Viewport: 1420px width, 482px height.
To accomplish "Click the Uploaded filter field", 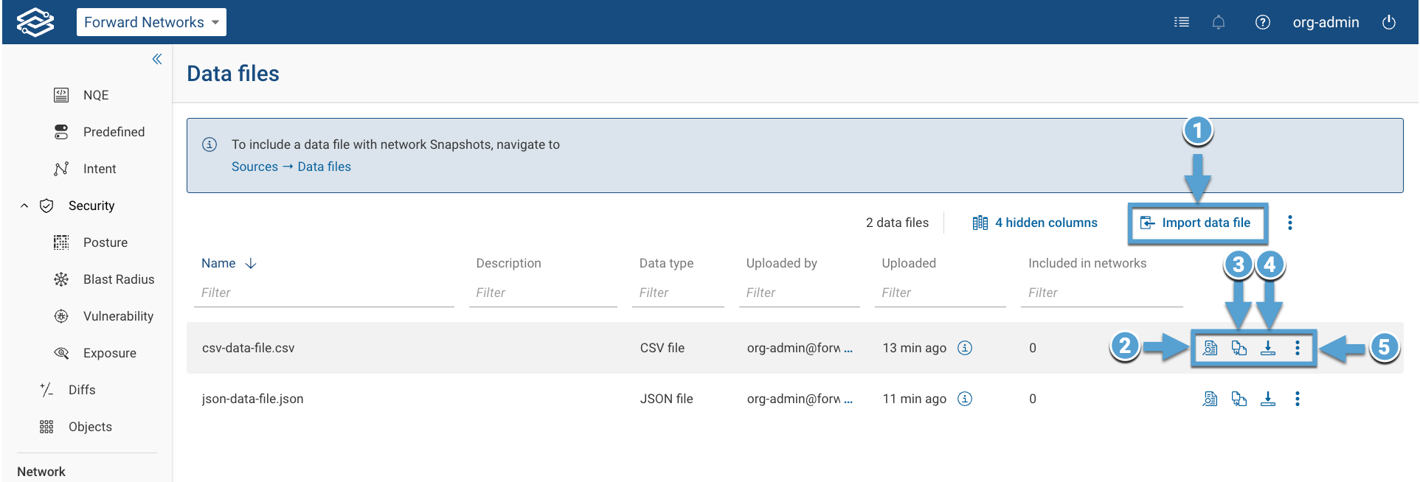I will coord(940,293).
